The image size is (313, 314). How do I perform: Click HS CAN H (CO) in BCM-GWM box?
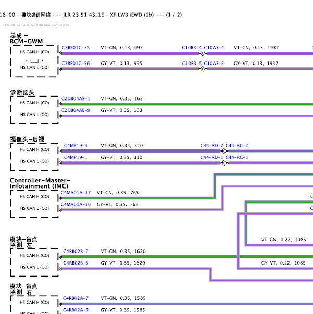pos(34,52)
